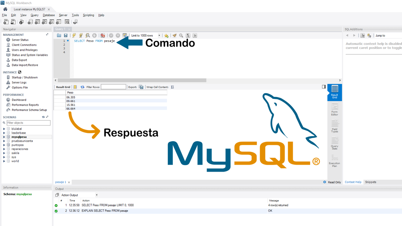
Task: Open script file in query editor
Action: click(59, 35)
